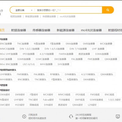The image size is (122, 122).
Task: Select the TNC连接器 category tag
Action: 23,44
